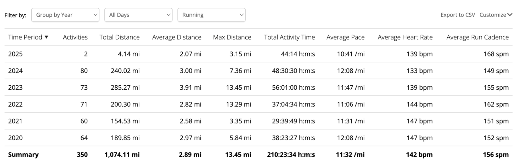Click the Summary row label
This screenshot has height=168, width=523.
click(x=23, y=154)
